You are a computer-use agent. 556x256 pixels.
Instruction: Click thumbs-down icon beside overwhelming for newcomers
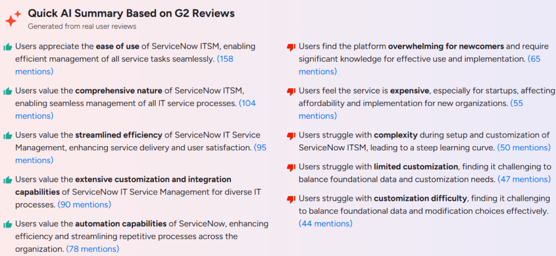(291, 48)
